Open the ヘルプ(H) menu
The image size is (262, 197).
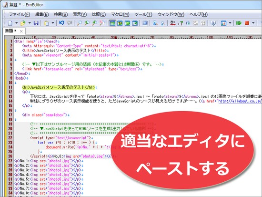tap(199, 14)
